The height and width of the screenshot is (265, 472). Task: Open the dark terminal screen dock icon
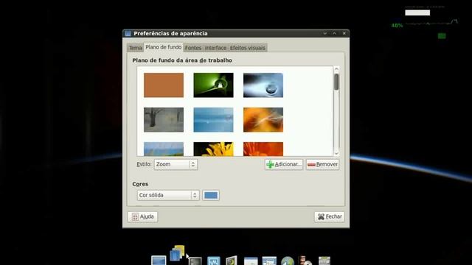(x=195, y=261)
